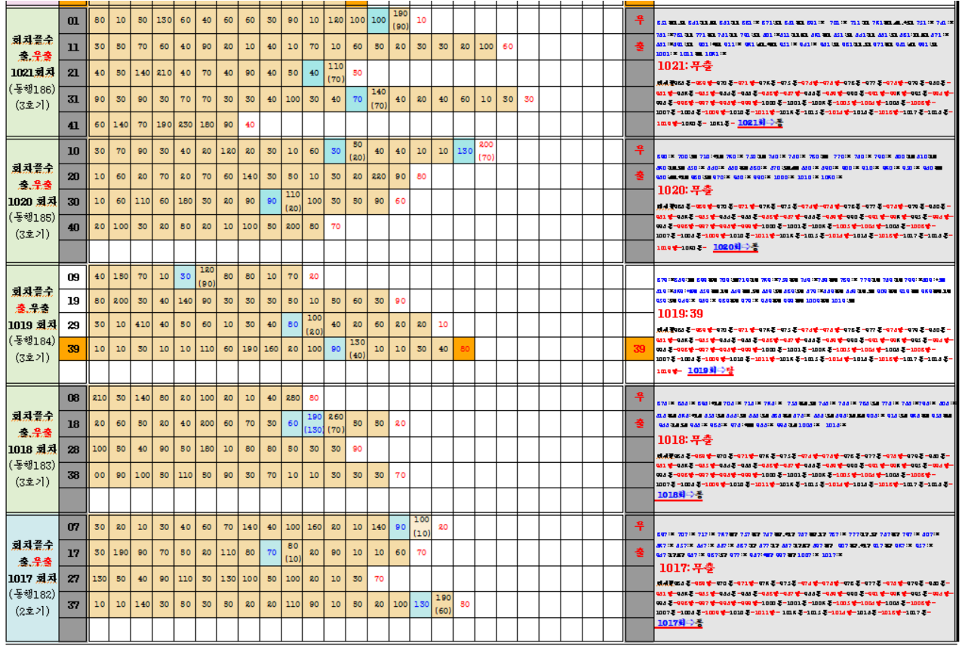Select the cell containing 410
Screen dimensions: 965x649
(142, 324)
